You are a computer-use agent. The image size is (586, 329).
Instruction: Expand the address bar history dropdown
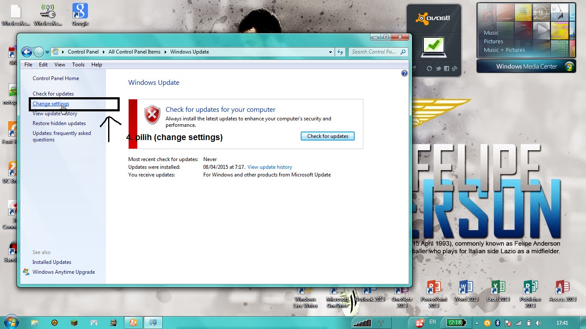point(330,52)
